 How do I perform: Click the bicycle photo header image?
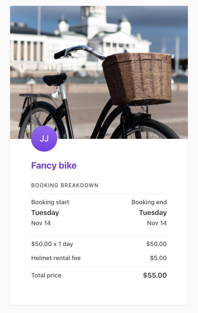[99, 72]
